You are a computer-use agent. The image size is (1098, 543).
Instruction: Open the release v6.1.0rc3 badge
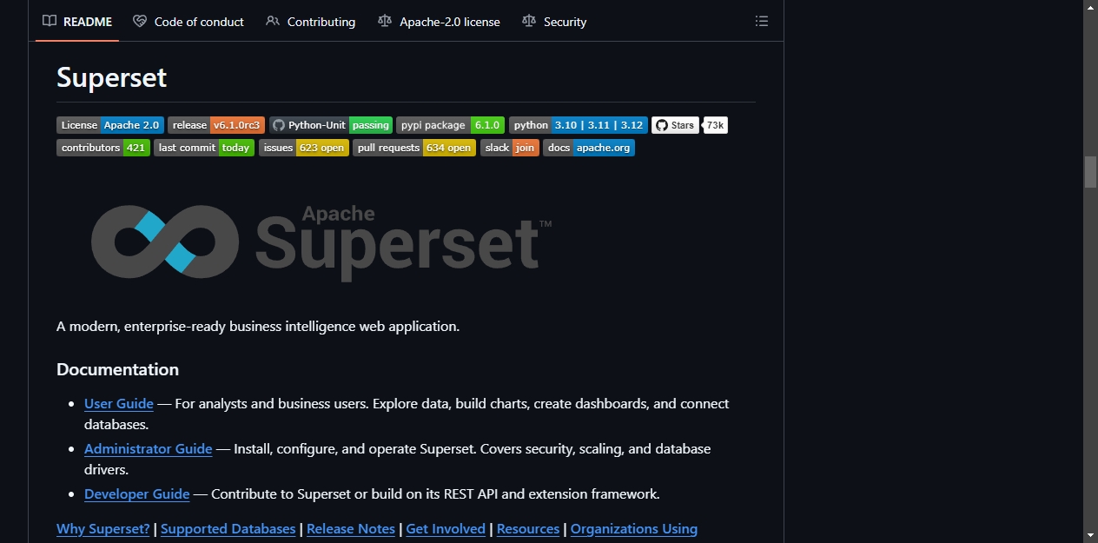coord(216,125)
